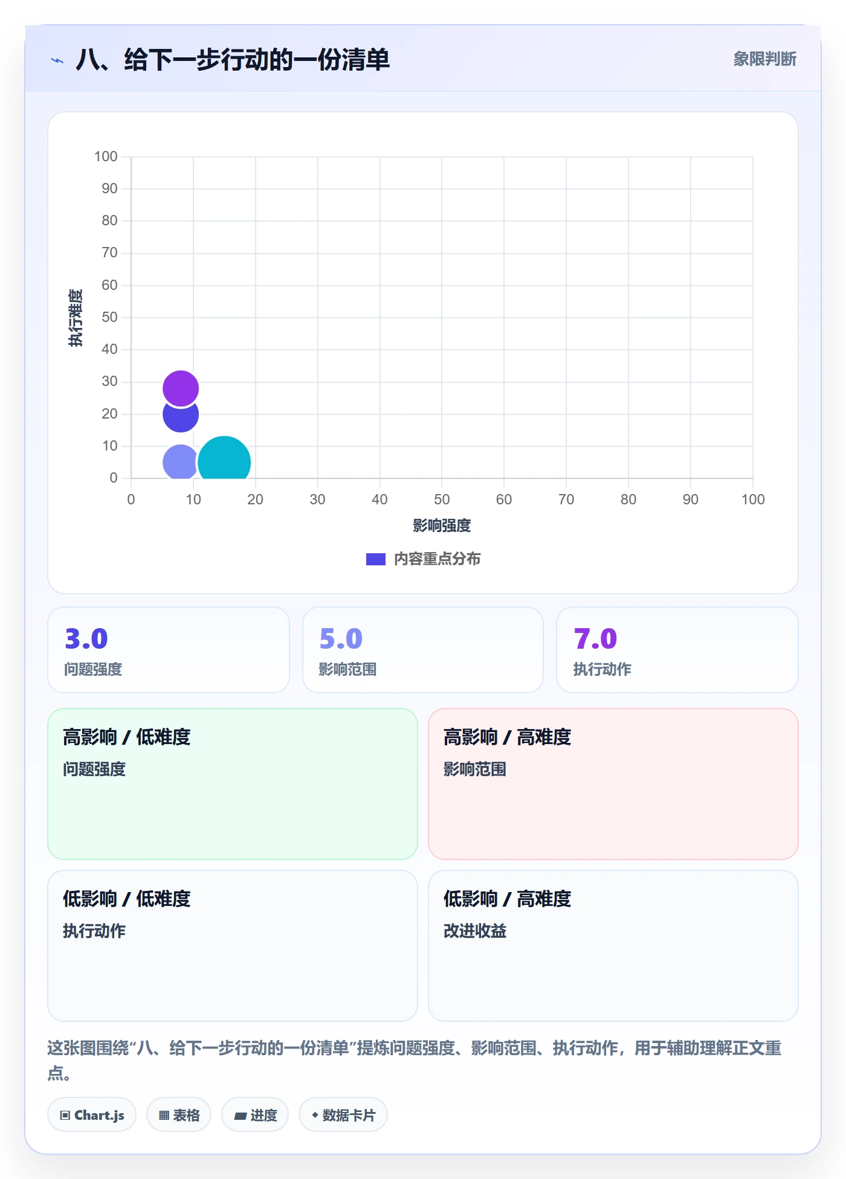Image resolution: width=846 pixels, height=1179 pixels.
Task: Open the 低影响 / 低难度 quadrant card
Action: click(233, 946)
